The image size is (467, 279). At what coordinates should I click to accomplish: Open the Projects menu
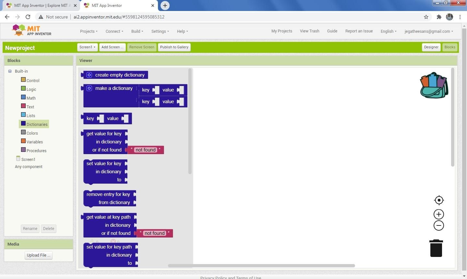88,31
